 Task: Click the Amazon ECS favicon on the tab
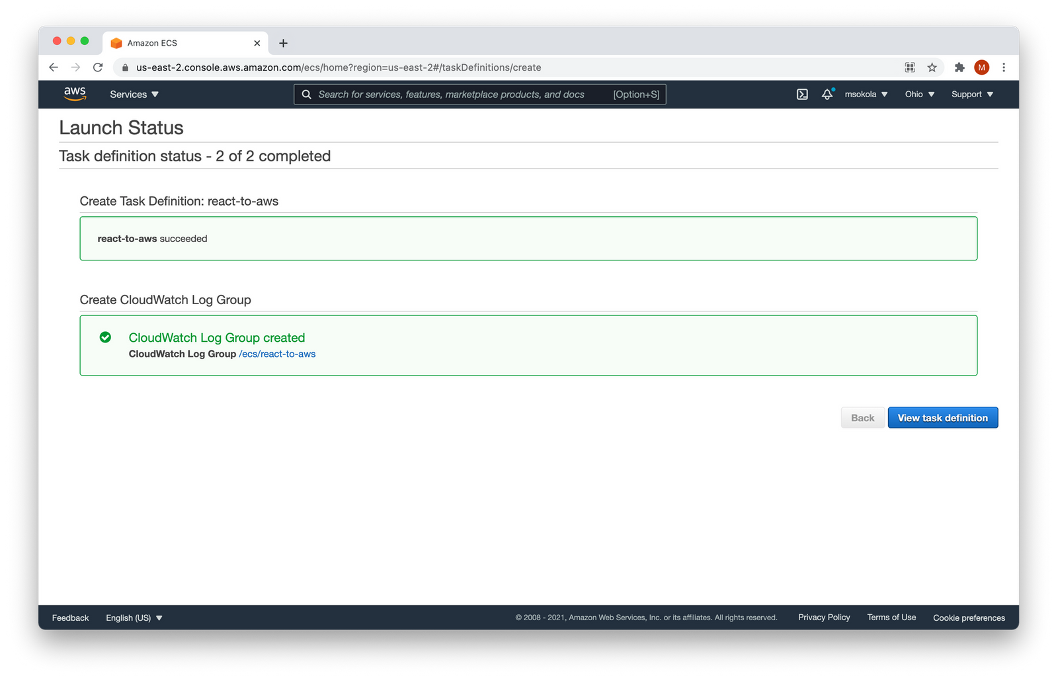116,42
